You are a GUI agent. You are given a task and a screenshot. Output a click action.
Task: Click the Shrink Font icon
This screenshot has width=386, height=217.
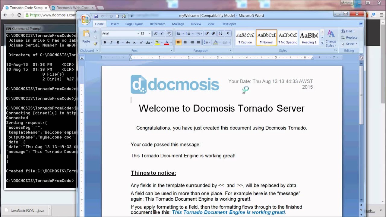(x=162, y=33)
